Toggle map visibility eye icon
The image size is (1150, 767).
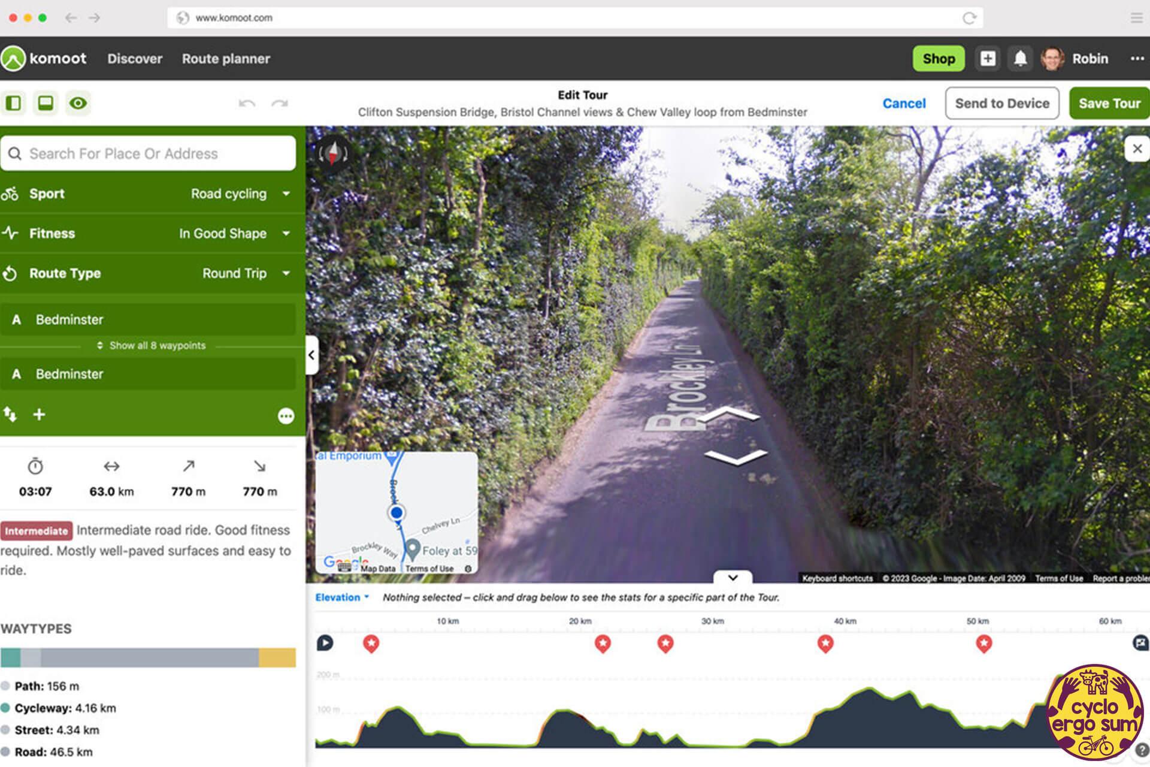78,103
